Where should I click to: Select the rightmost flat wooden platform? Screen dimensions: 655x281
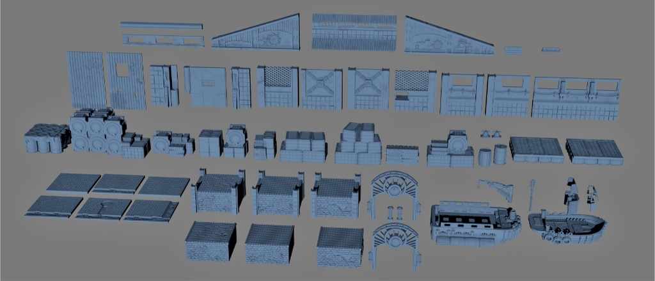coord(594,149)
